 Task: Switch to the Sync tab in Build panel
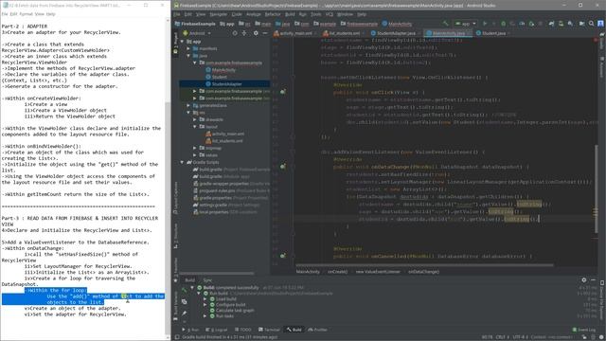(x=207, y=280)
